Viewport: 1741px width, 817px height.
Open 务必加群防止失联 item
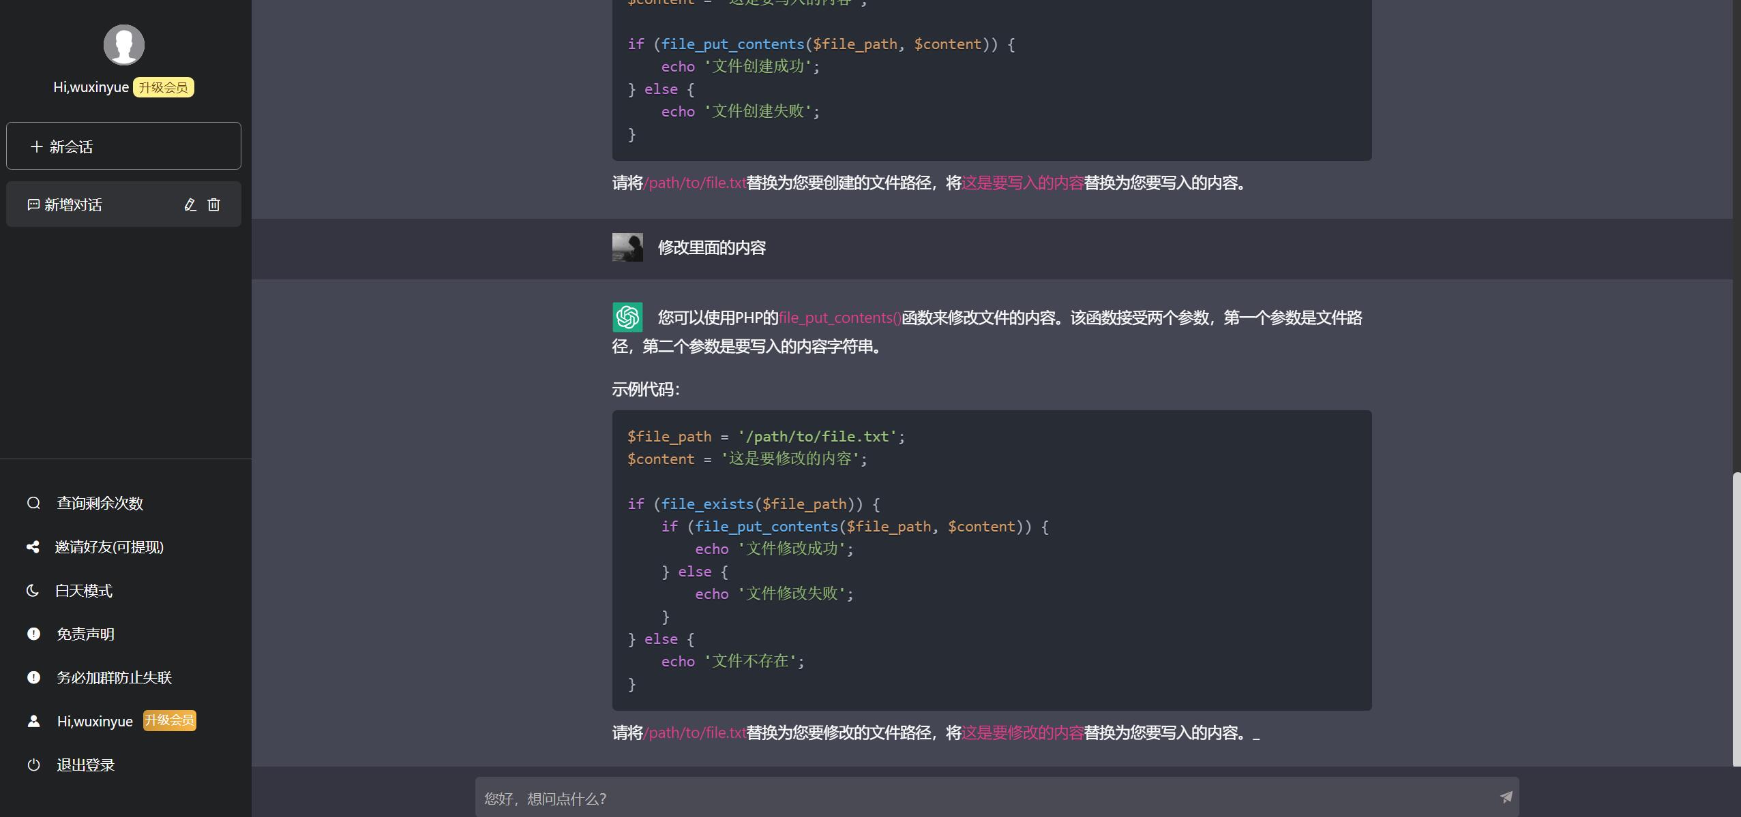coord(114,677)
